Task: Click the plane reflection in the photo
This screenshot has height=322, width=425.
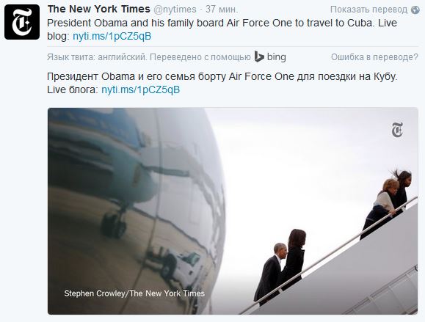Action: 114,173
